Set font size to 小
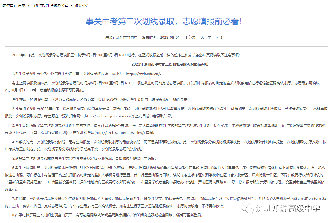This screenshot has width=331, height=223. (x=216, y=38)
